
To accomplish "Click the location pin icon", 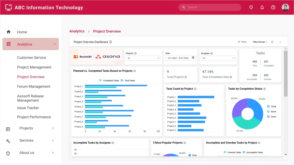I will coord(251,7).
